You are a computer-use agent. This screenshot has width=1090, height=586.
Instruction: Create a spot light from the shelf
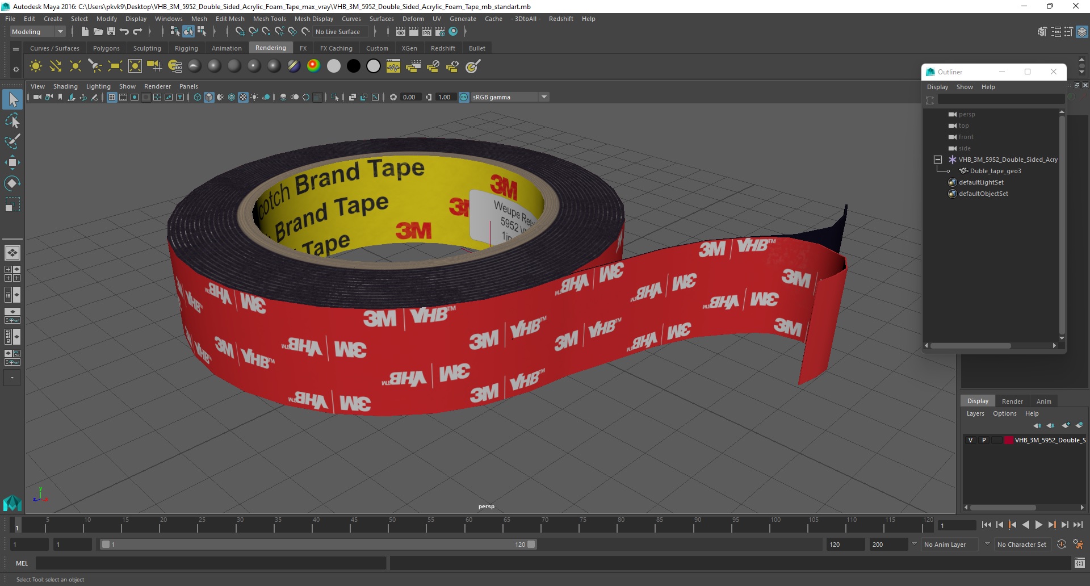click(95, 66)
